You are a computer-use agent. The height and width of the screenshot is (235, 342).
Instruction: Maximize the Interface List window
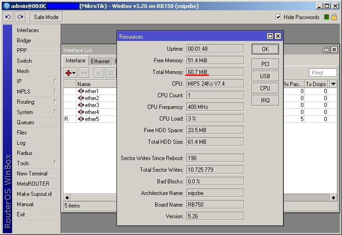pos(326,50)
